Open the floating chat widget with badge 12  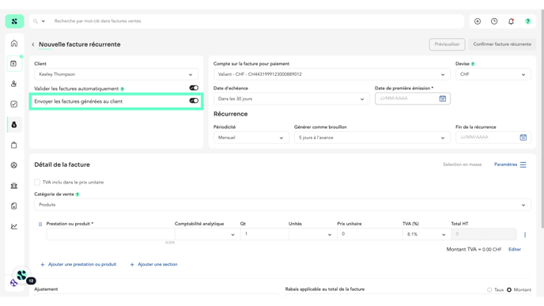coord(21,275)
